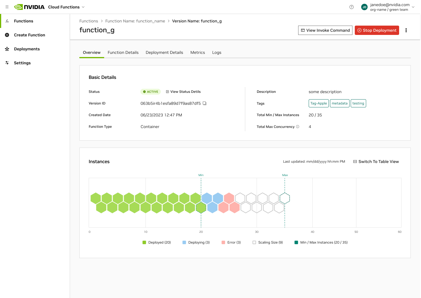
Task: Click the Total Max Concurrency info icon
Action: (x=298, y=127)
